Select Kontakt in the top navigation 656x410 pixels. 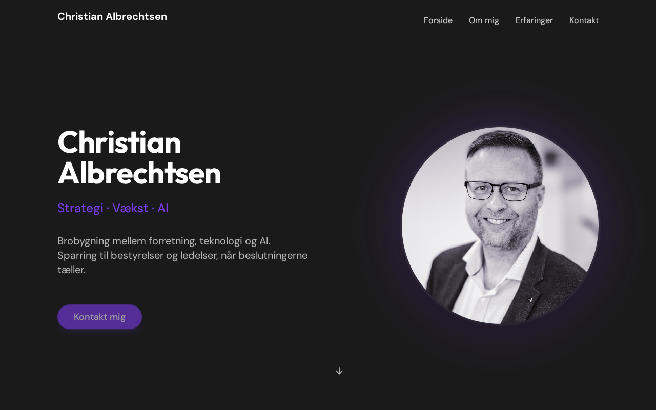coord(584,20)
